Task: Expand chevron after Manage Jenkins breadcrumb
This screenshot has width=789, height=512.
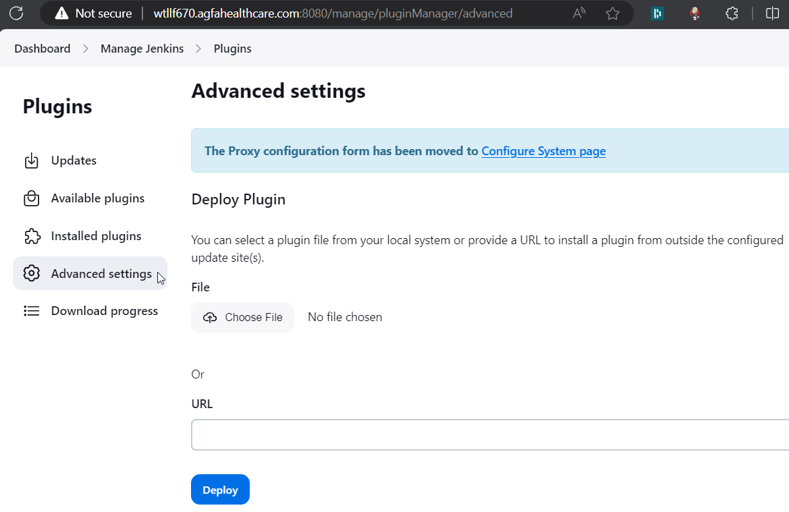Action: (x=198, y=49)
